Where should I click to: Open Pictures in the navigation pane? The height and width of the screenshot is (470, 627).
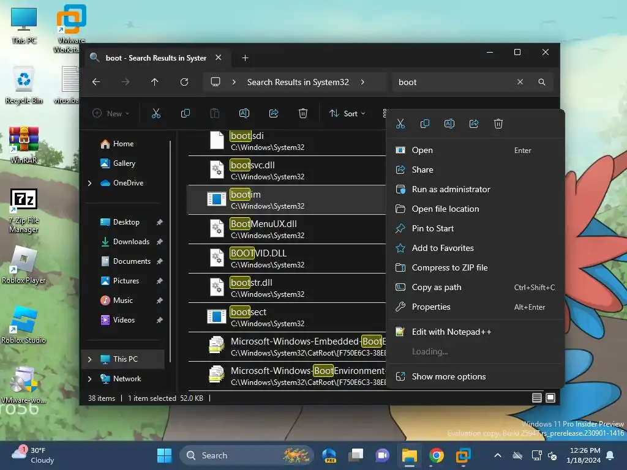point(126,281)
